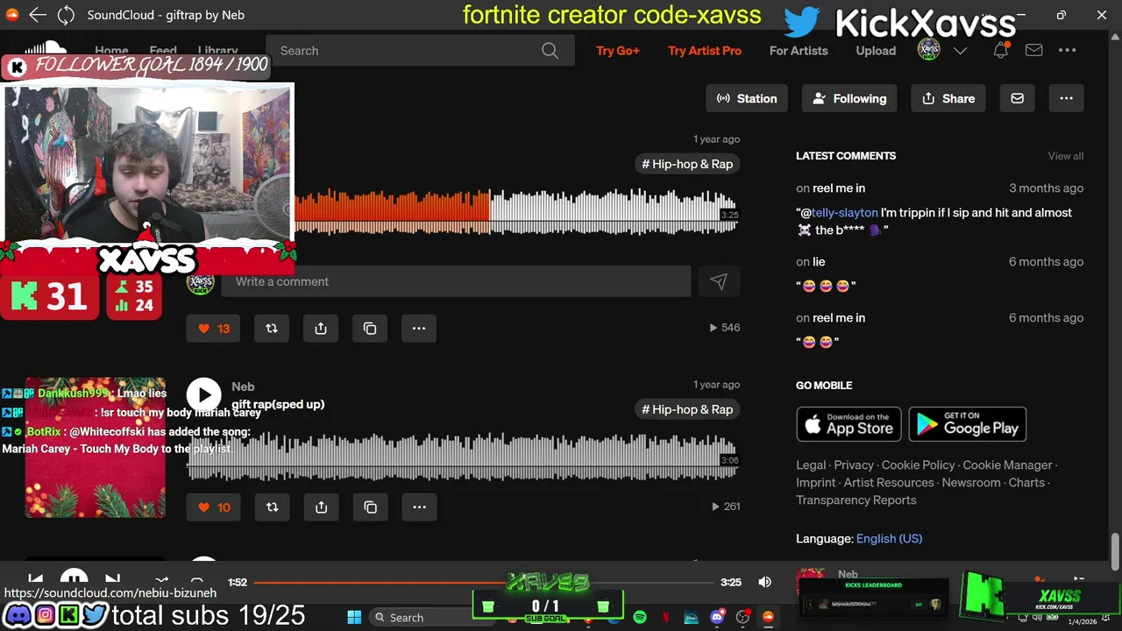
Task: Send the comment with paper plane icon
Action: coord(719,281)
